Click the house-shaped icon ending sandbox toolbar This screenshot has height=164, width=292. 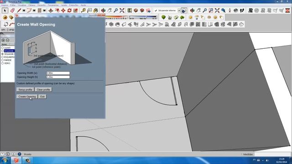[241, 24]
